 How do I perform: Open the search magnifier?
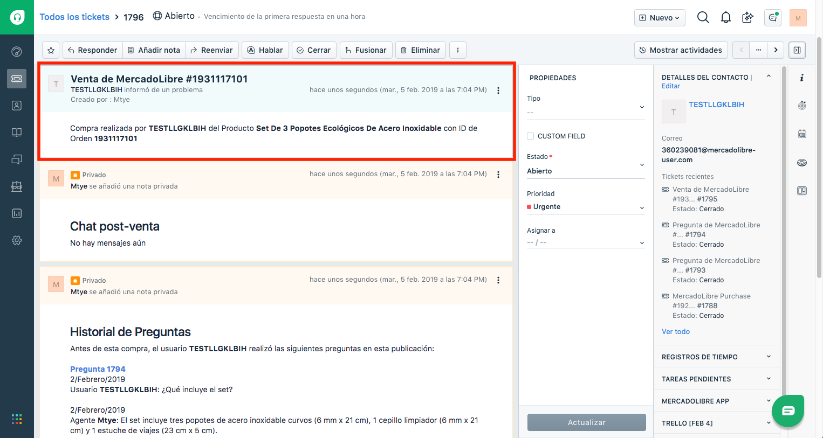click(703, 17)
